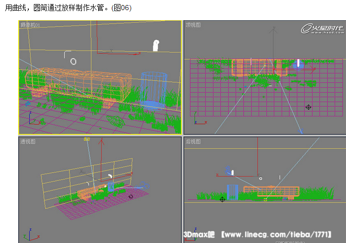Pick the blue cylinder in camera view
This screenshot has height=243, width=346.
pyautogui.click(x=154, y=88)
